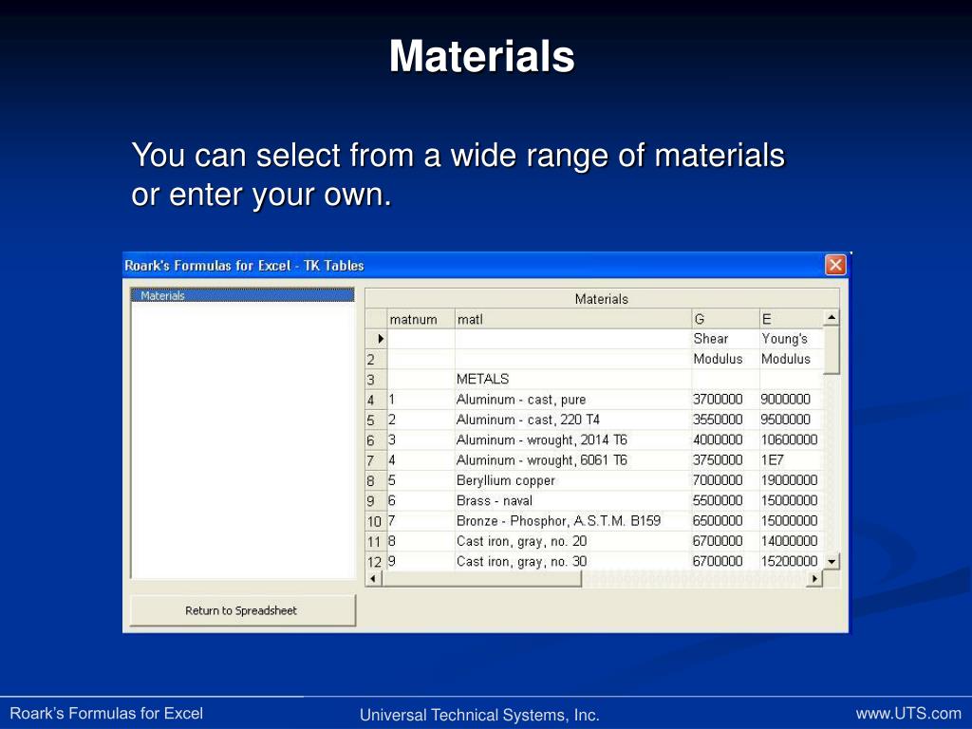Click Young's modulus value 14000000
The image size is (972, 729).
[x=791, y=541]
